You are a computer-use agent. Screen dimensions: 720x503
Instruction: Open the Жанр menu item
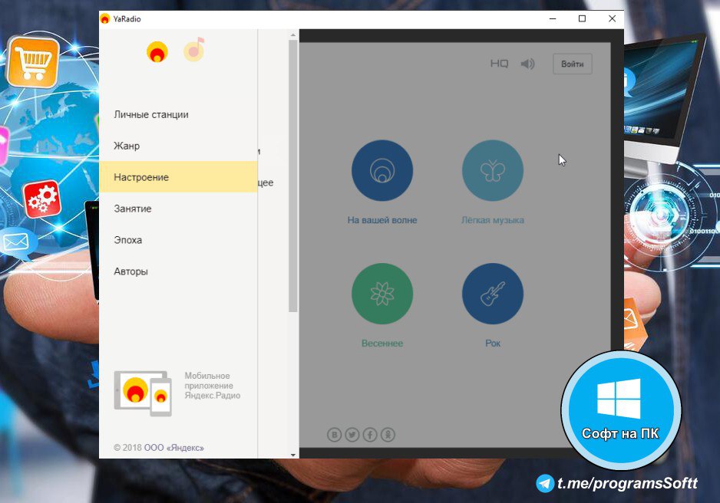127,146
